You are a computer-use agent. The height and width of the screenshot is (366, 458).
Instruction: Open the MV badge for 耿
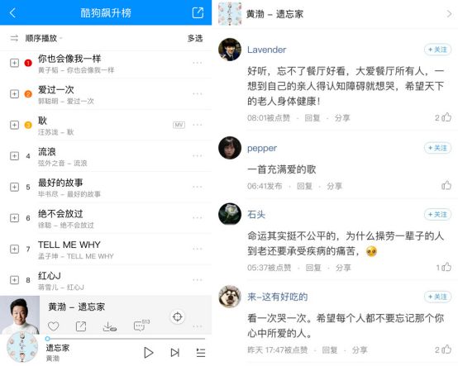(x=179, y=126)
